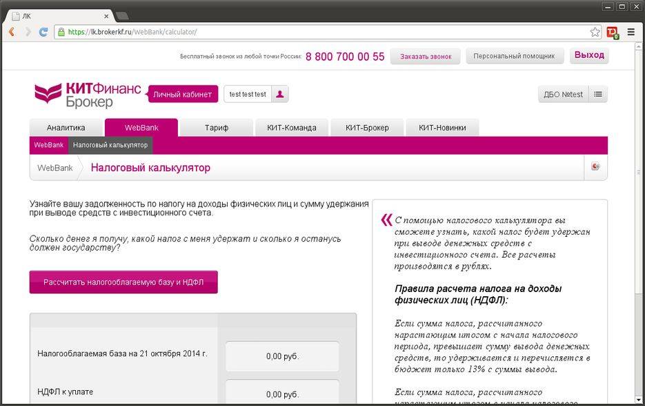Open the Аналитика tab
Screen dimensions: 645x406
(x=66, y=128)
